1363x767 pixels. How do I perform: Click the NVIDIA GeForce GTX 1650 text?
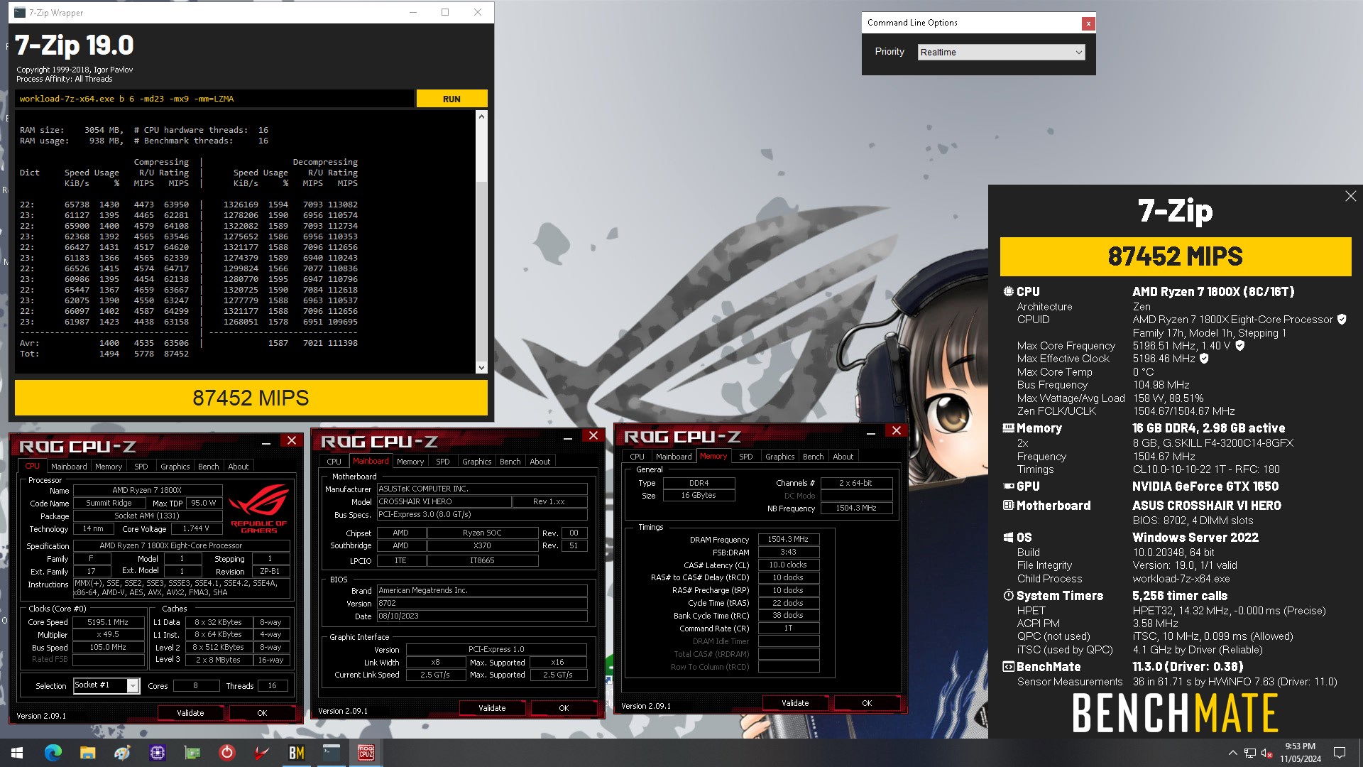(1205, 486)
